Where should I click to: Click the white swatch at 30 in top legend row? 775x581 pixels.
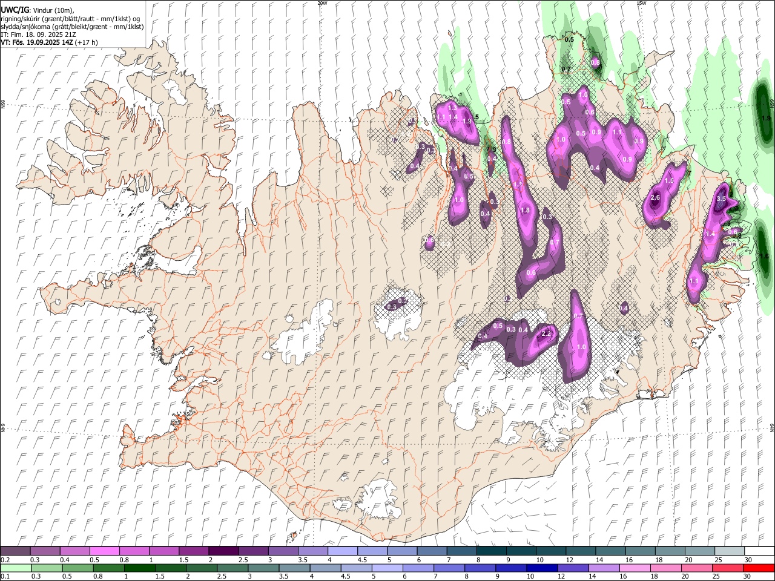759,551
